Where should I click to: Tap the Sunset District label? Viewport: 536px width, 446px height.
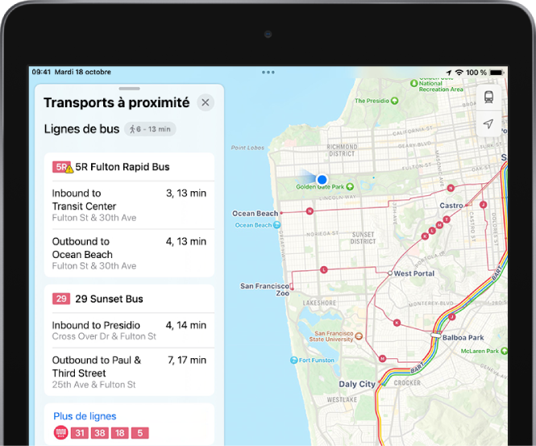point(363,238)
